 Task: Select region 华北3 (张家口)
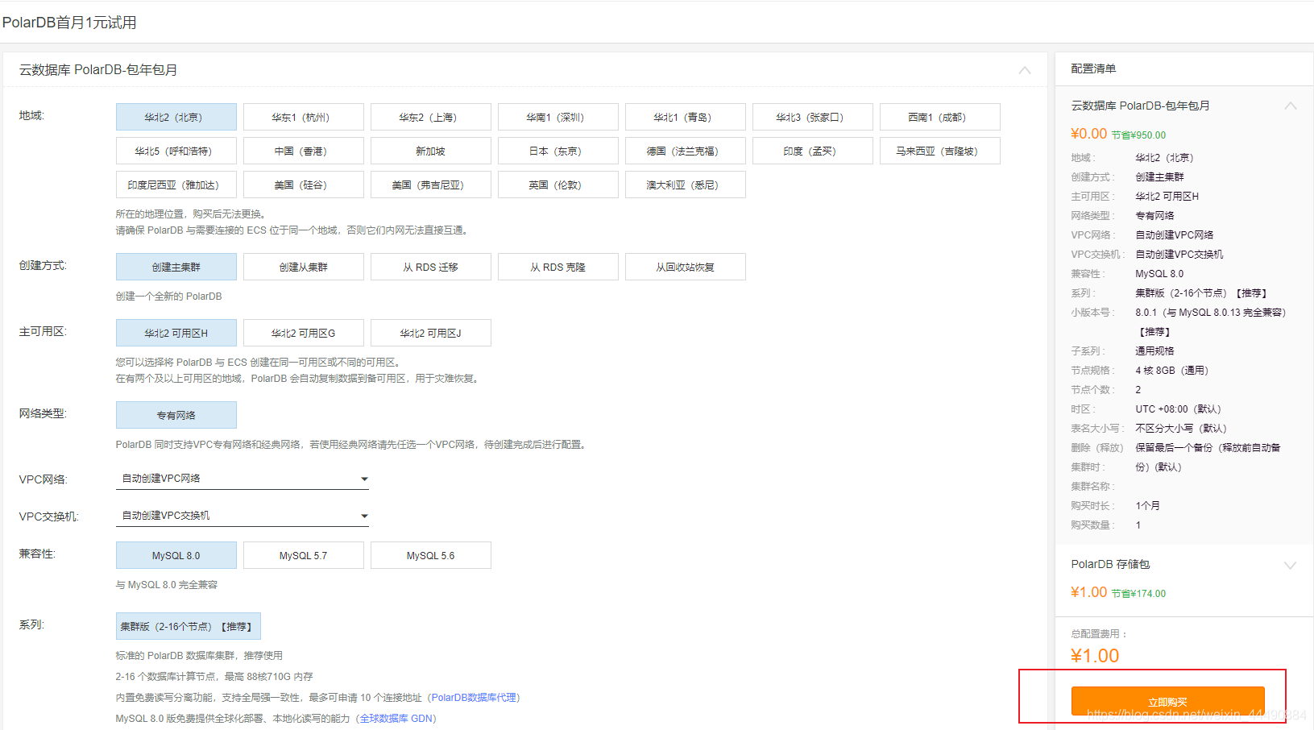coord(812,117)
